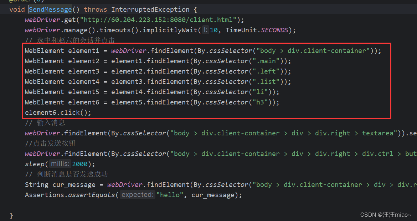Screen dimensions: 417x221
Task: Click implicitlyWait method call
Action: coord(170,30)
